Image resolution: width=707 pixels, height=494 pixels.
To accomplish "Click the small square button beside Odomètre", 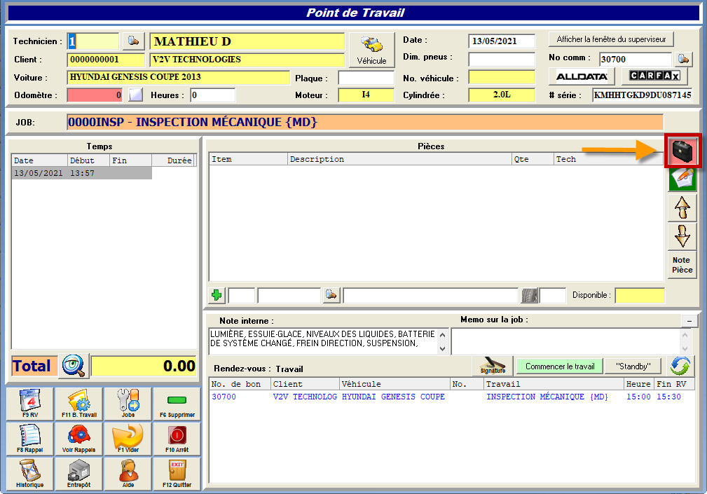I will [x=135, y=95].
